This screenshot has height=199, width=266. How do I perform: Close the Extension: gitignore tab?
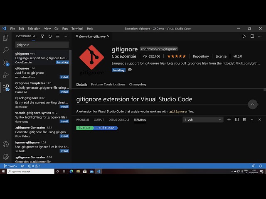pos(108,36)
